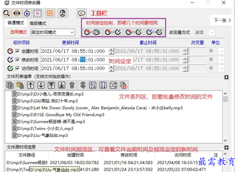Click file list scrollbar down arrow
The width and height of the screenshot is (238, 172).
pos(225,140)
